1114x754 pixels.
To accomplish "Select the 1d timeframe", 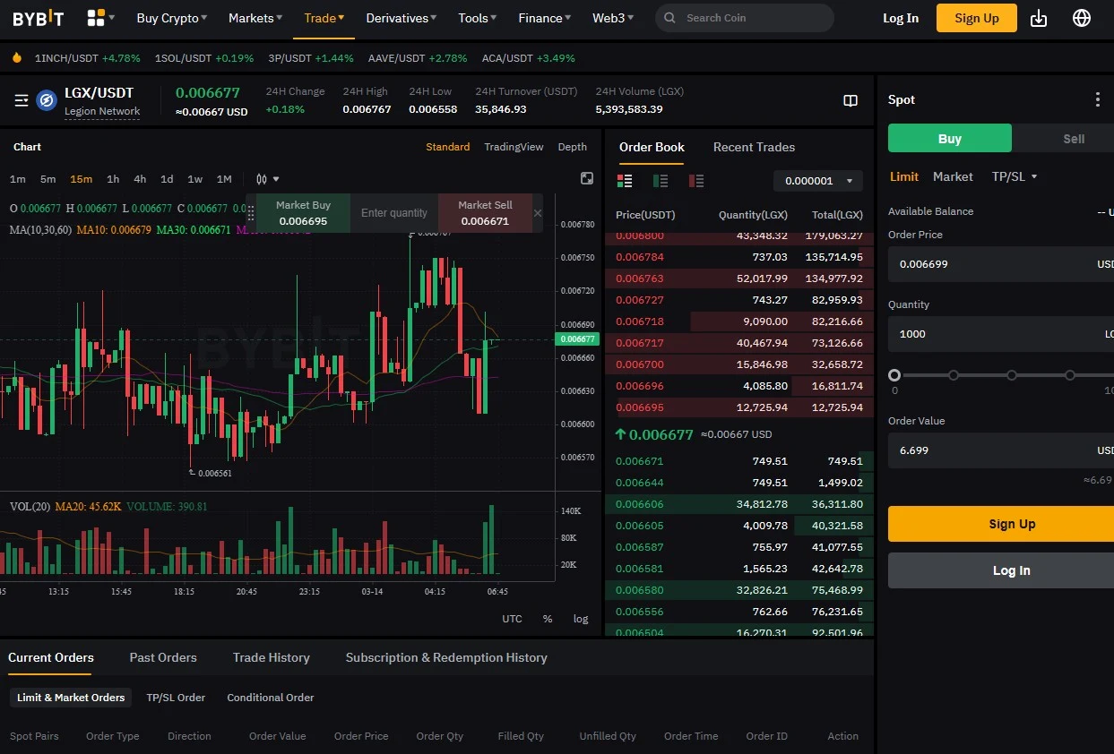I will coord(167,179).
